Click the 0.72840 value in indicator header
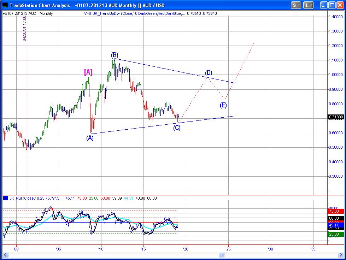This screenshot has height=260, width=346. [x=210, y=13]
